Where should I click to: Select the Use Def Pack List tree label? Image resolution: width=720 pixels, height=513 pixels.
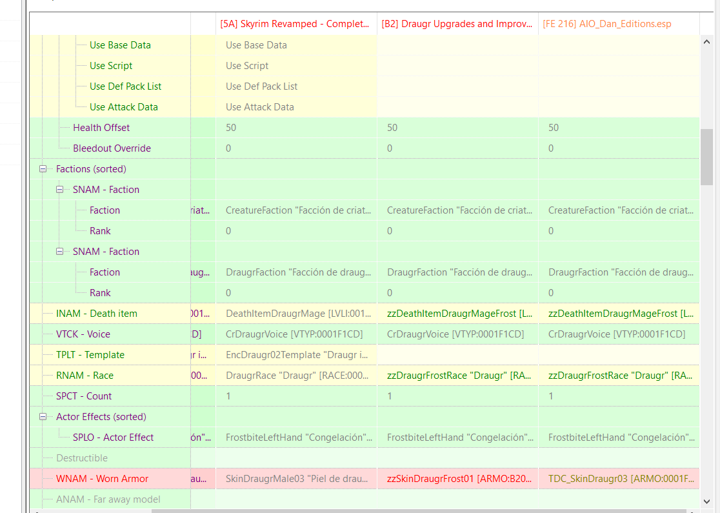coord(125,86)
